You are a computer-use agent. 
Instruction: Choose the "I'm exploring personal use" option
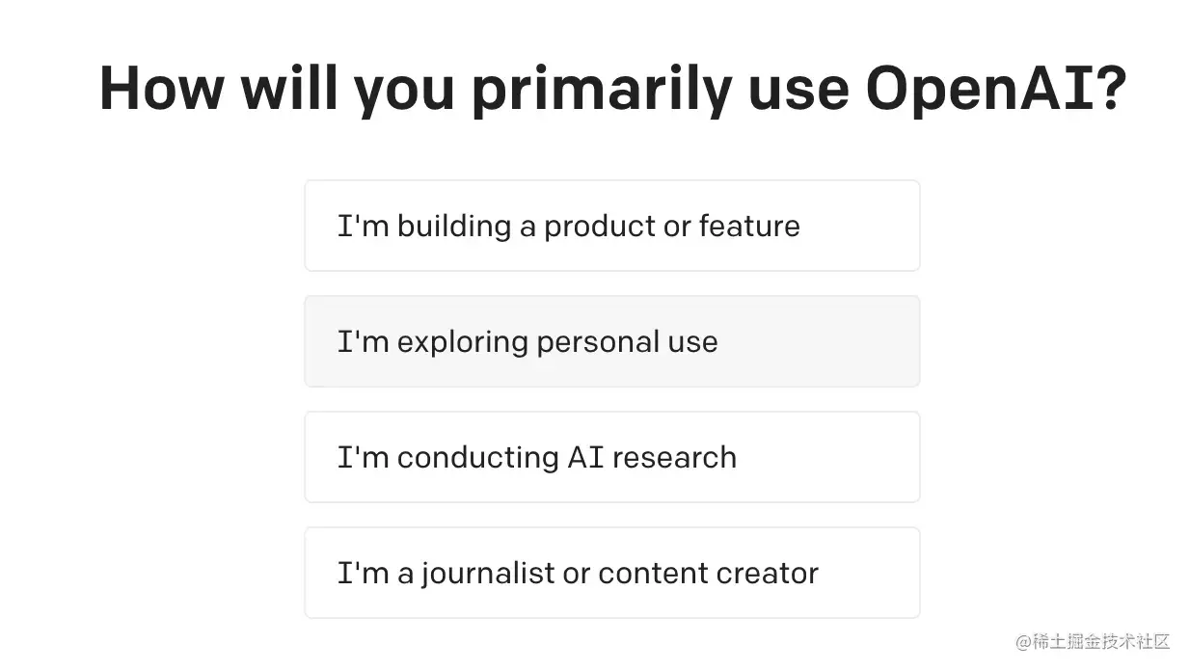pyautogui.click(x=611, y=341)
